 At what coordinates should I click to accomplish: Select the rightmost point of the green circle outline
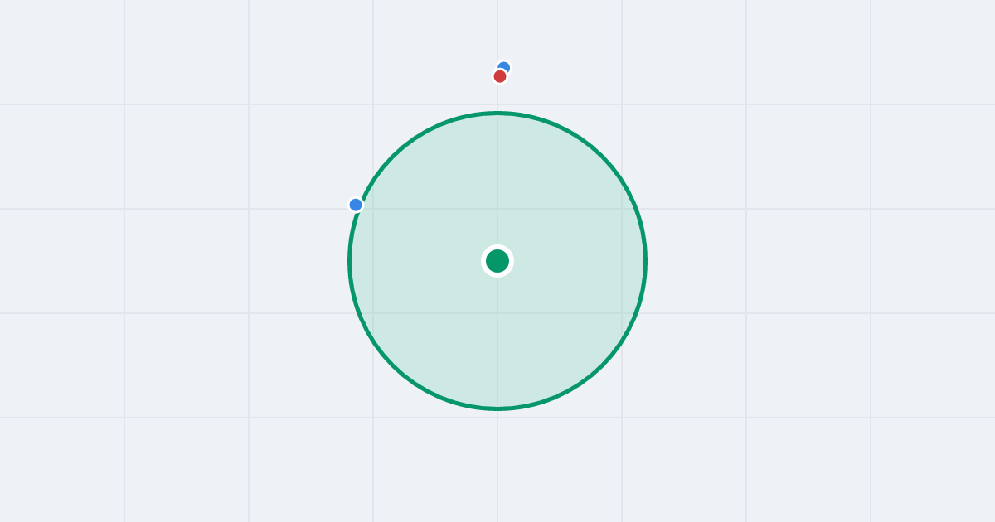[645, 261]
